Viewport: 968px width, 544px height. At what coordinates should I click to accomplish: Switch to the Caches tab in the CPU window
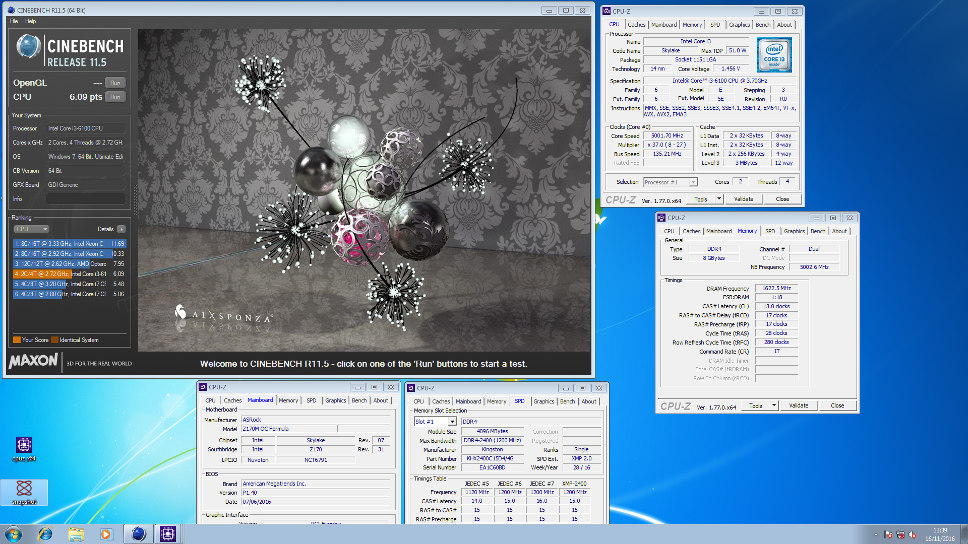636,25
